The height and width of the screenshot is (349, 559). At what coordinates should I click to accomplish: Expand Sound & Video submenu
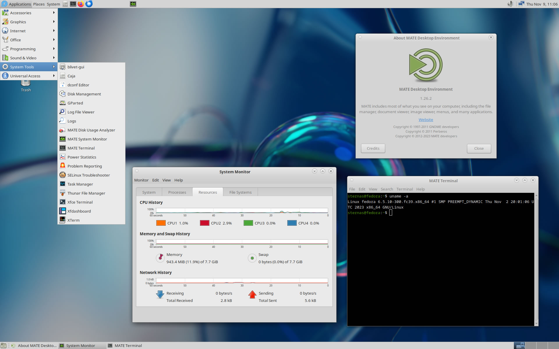29,58
